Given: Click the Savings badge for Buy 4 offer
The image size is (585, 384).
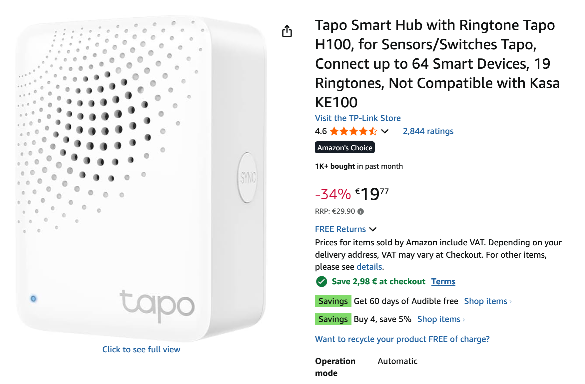Looking at the screenshot, I should pos(333,319).
